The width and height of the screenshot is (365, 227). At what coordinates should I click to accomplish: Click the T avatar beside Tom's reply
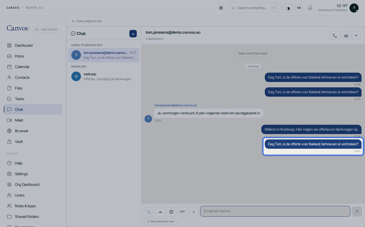pyautogui.click(x=148, y=119)
